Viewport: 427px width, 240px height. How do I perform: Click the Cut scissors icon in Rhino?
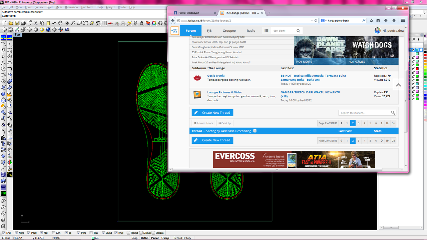coord(36,23)
